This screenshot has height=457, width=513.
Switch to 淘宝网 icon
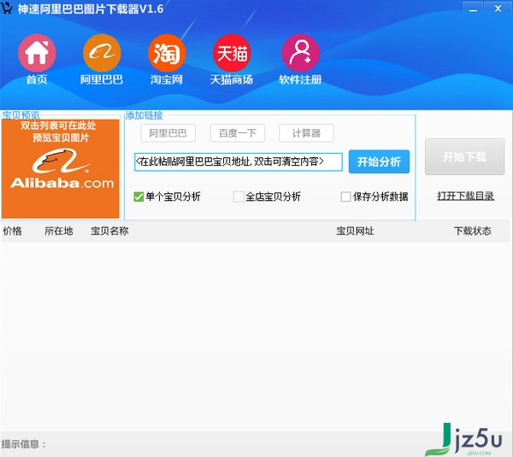[x=167, y=53]
